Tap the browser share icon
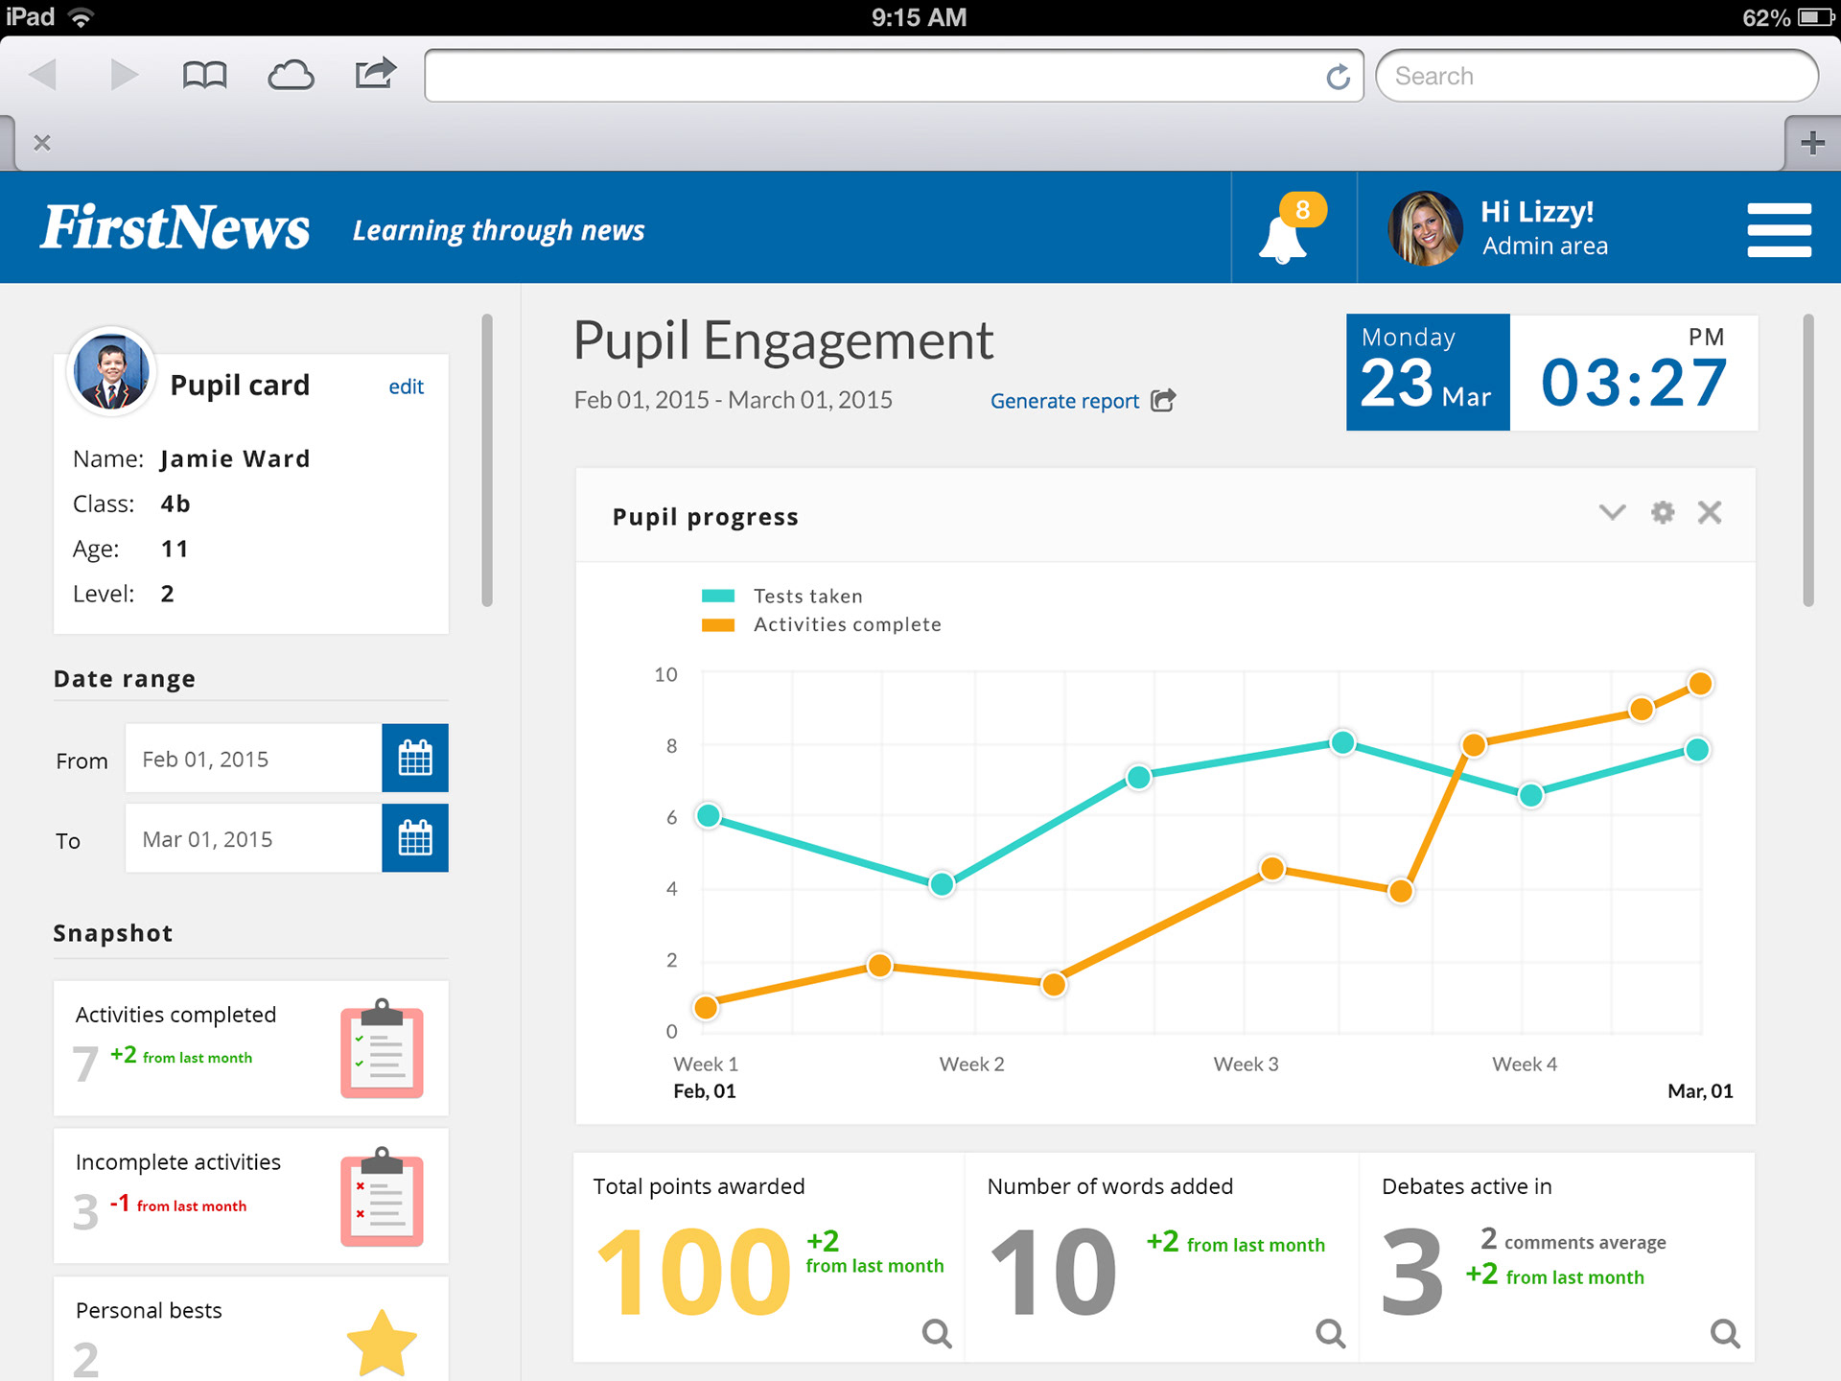Screen dimensions: 1841x1381 [375, 73]
